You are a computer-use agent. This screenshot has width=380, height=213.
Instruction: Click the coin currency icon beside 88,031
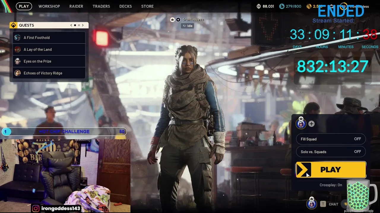click(259, 6)
